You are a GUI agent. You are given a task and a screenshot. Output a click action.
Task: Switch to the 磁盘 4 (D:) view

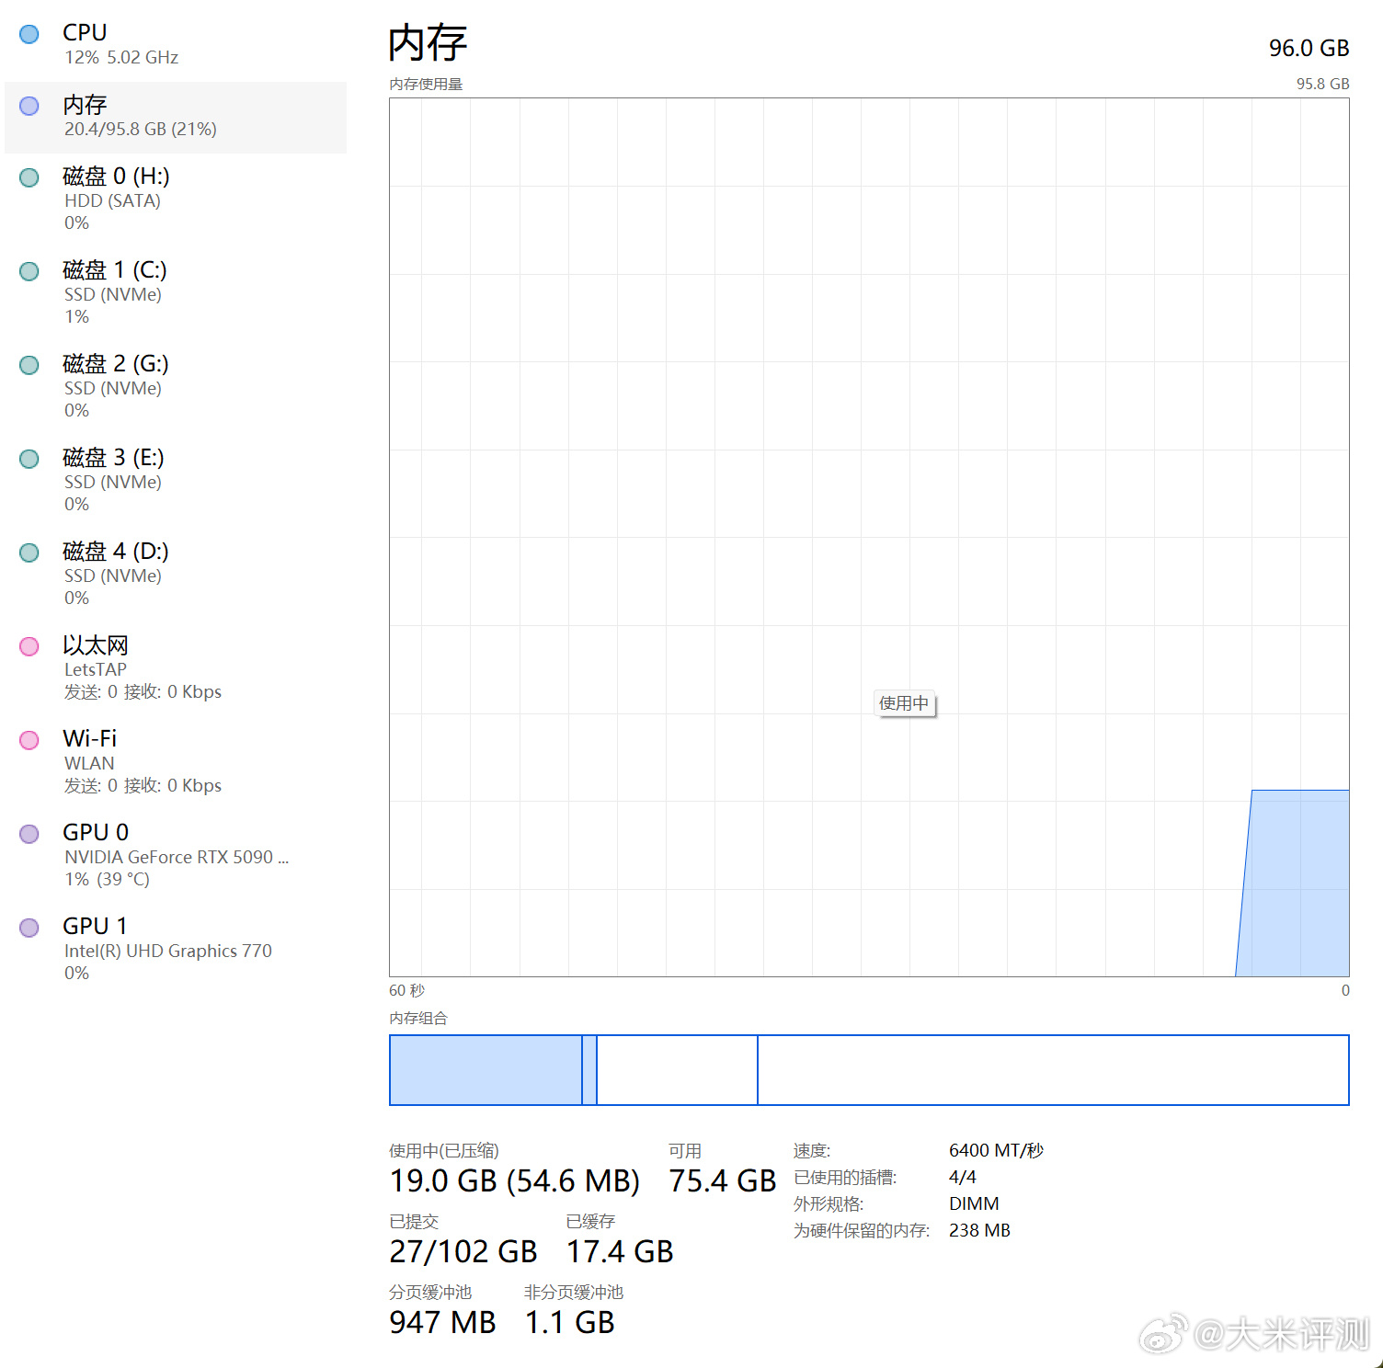[29, 553]
